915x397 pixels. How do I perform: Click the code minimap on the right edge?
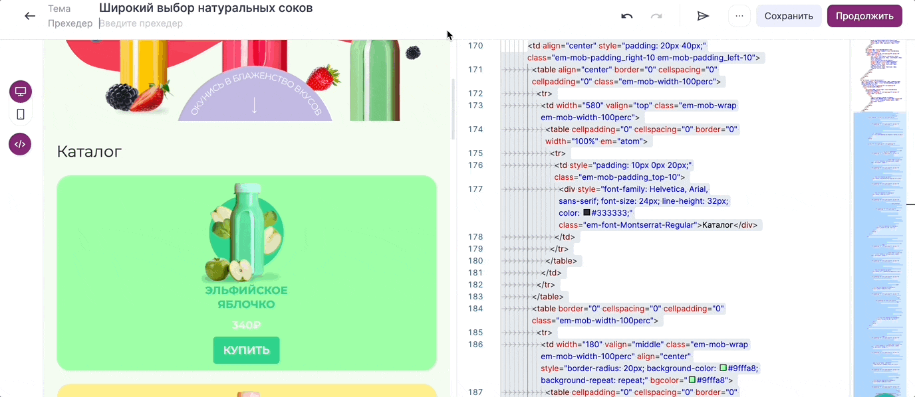click(879, 218)
